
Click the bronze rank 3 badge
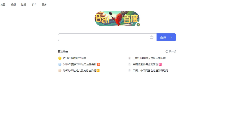60,71
